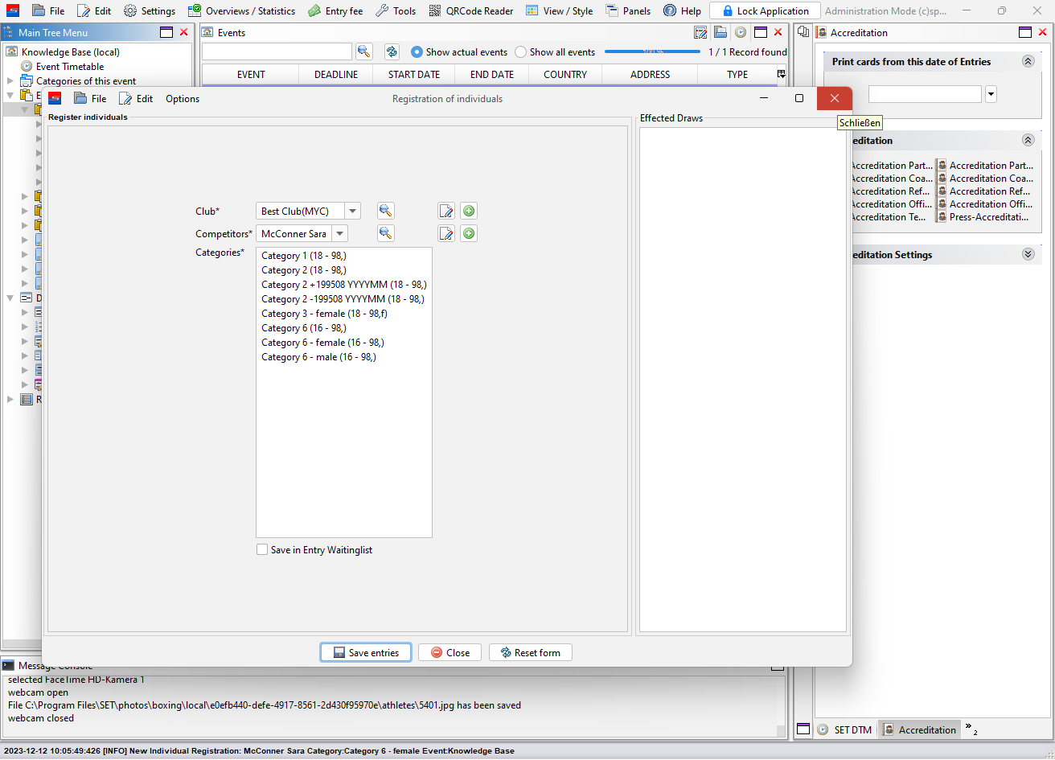1055x760 pixels.
Task: Open the Club dropdown list
Action: click(x=352, y=211)
